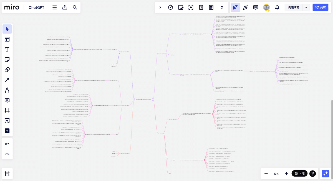Select the connection line arrow tool

(x=7, y=80)
